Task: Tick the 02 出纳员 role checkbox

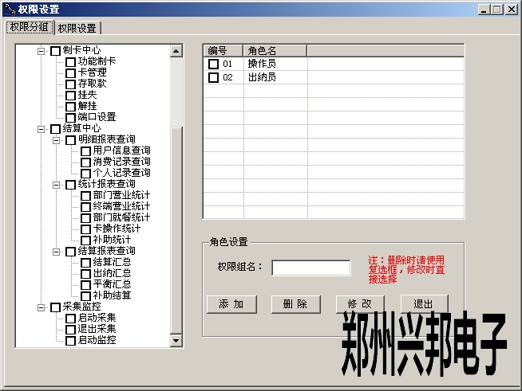Action: point(213,77)
